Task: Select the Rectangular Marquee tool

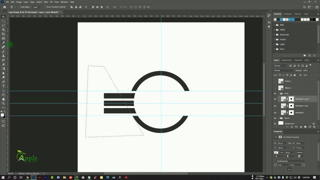Action: [x=3, y=21]
